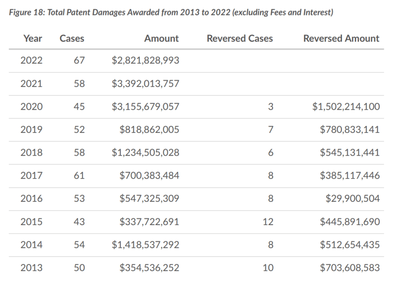Click the Cases column header
407x294 pixels.
(72, 38)
